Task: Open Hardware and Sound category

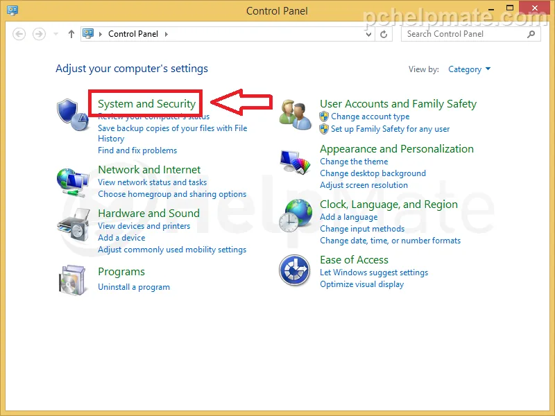Action: coord(148,214)
